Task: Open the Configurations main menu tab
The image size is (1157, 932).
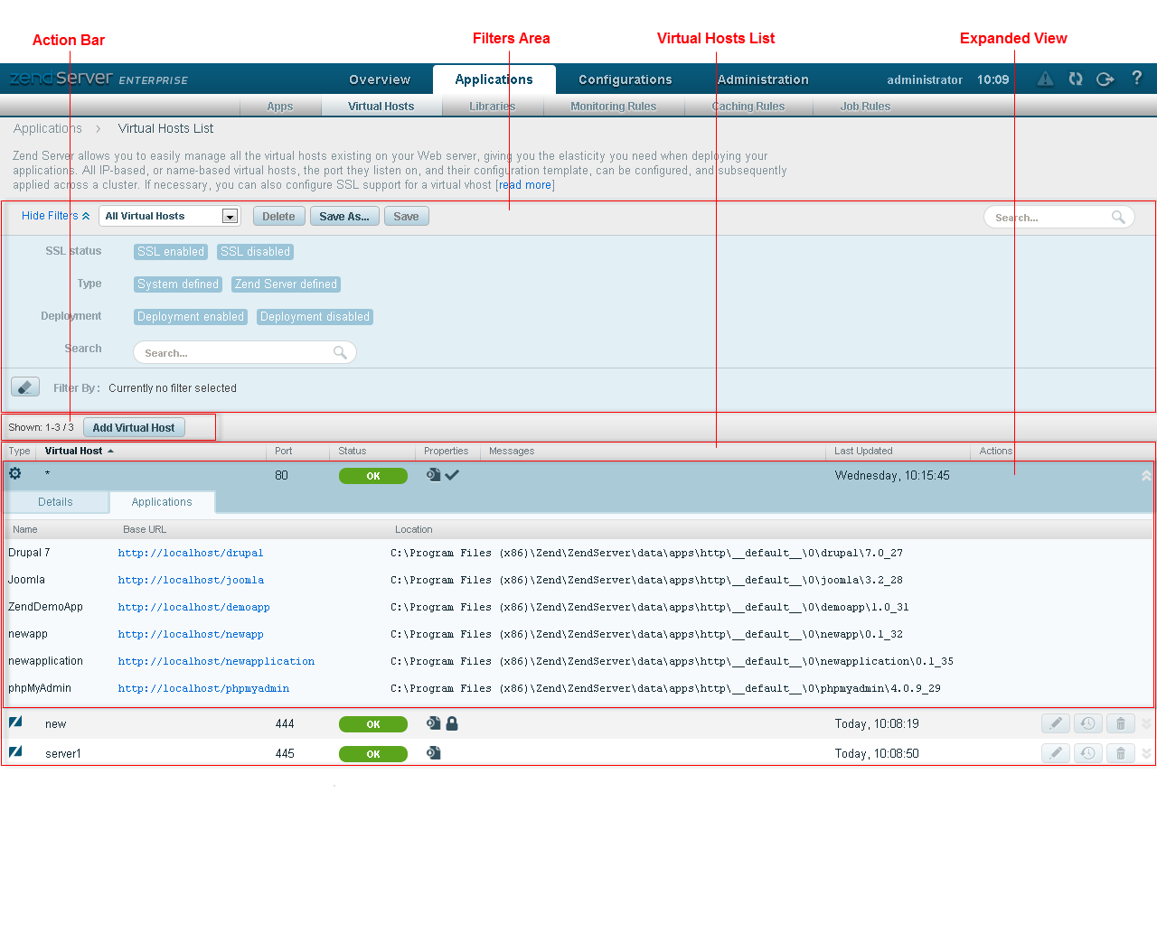Action: (x=625, y=79)
